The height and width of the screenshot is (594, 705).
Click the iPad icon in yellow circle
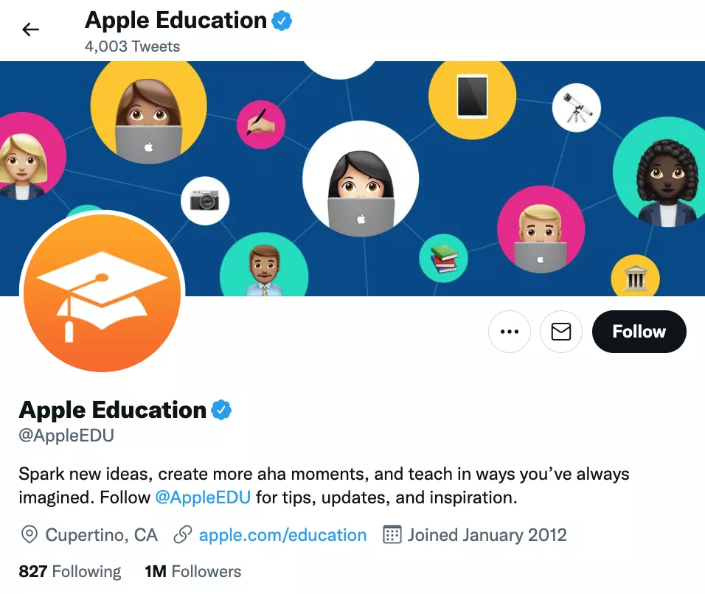pos(472,97)
